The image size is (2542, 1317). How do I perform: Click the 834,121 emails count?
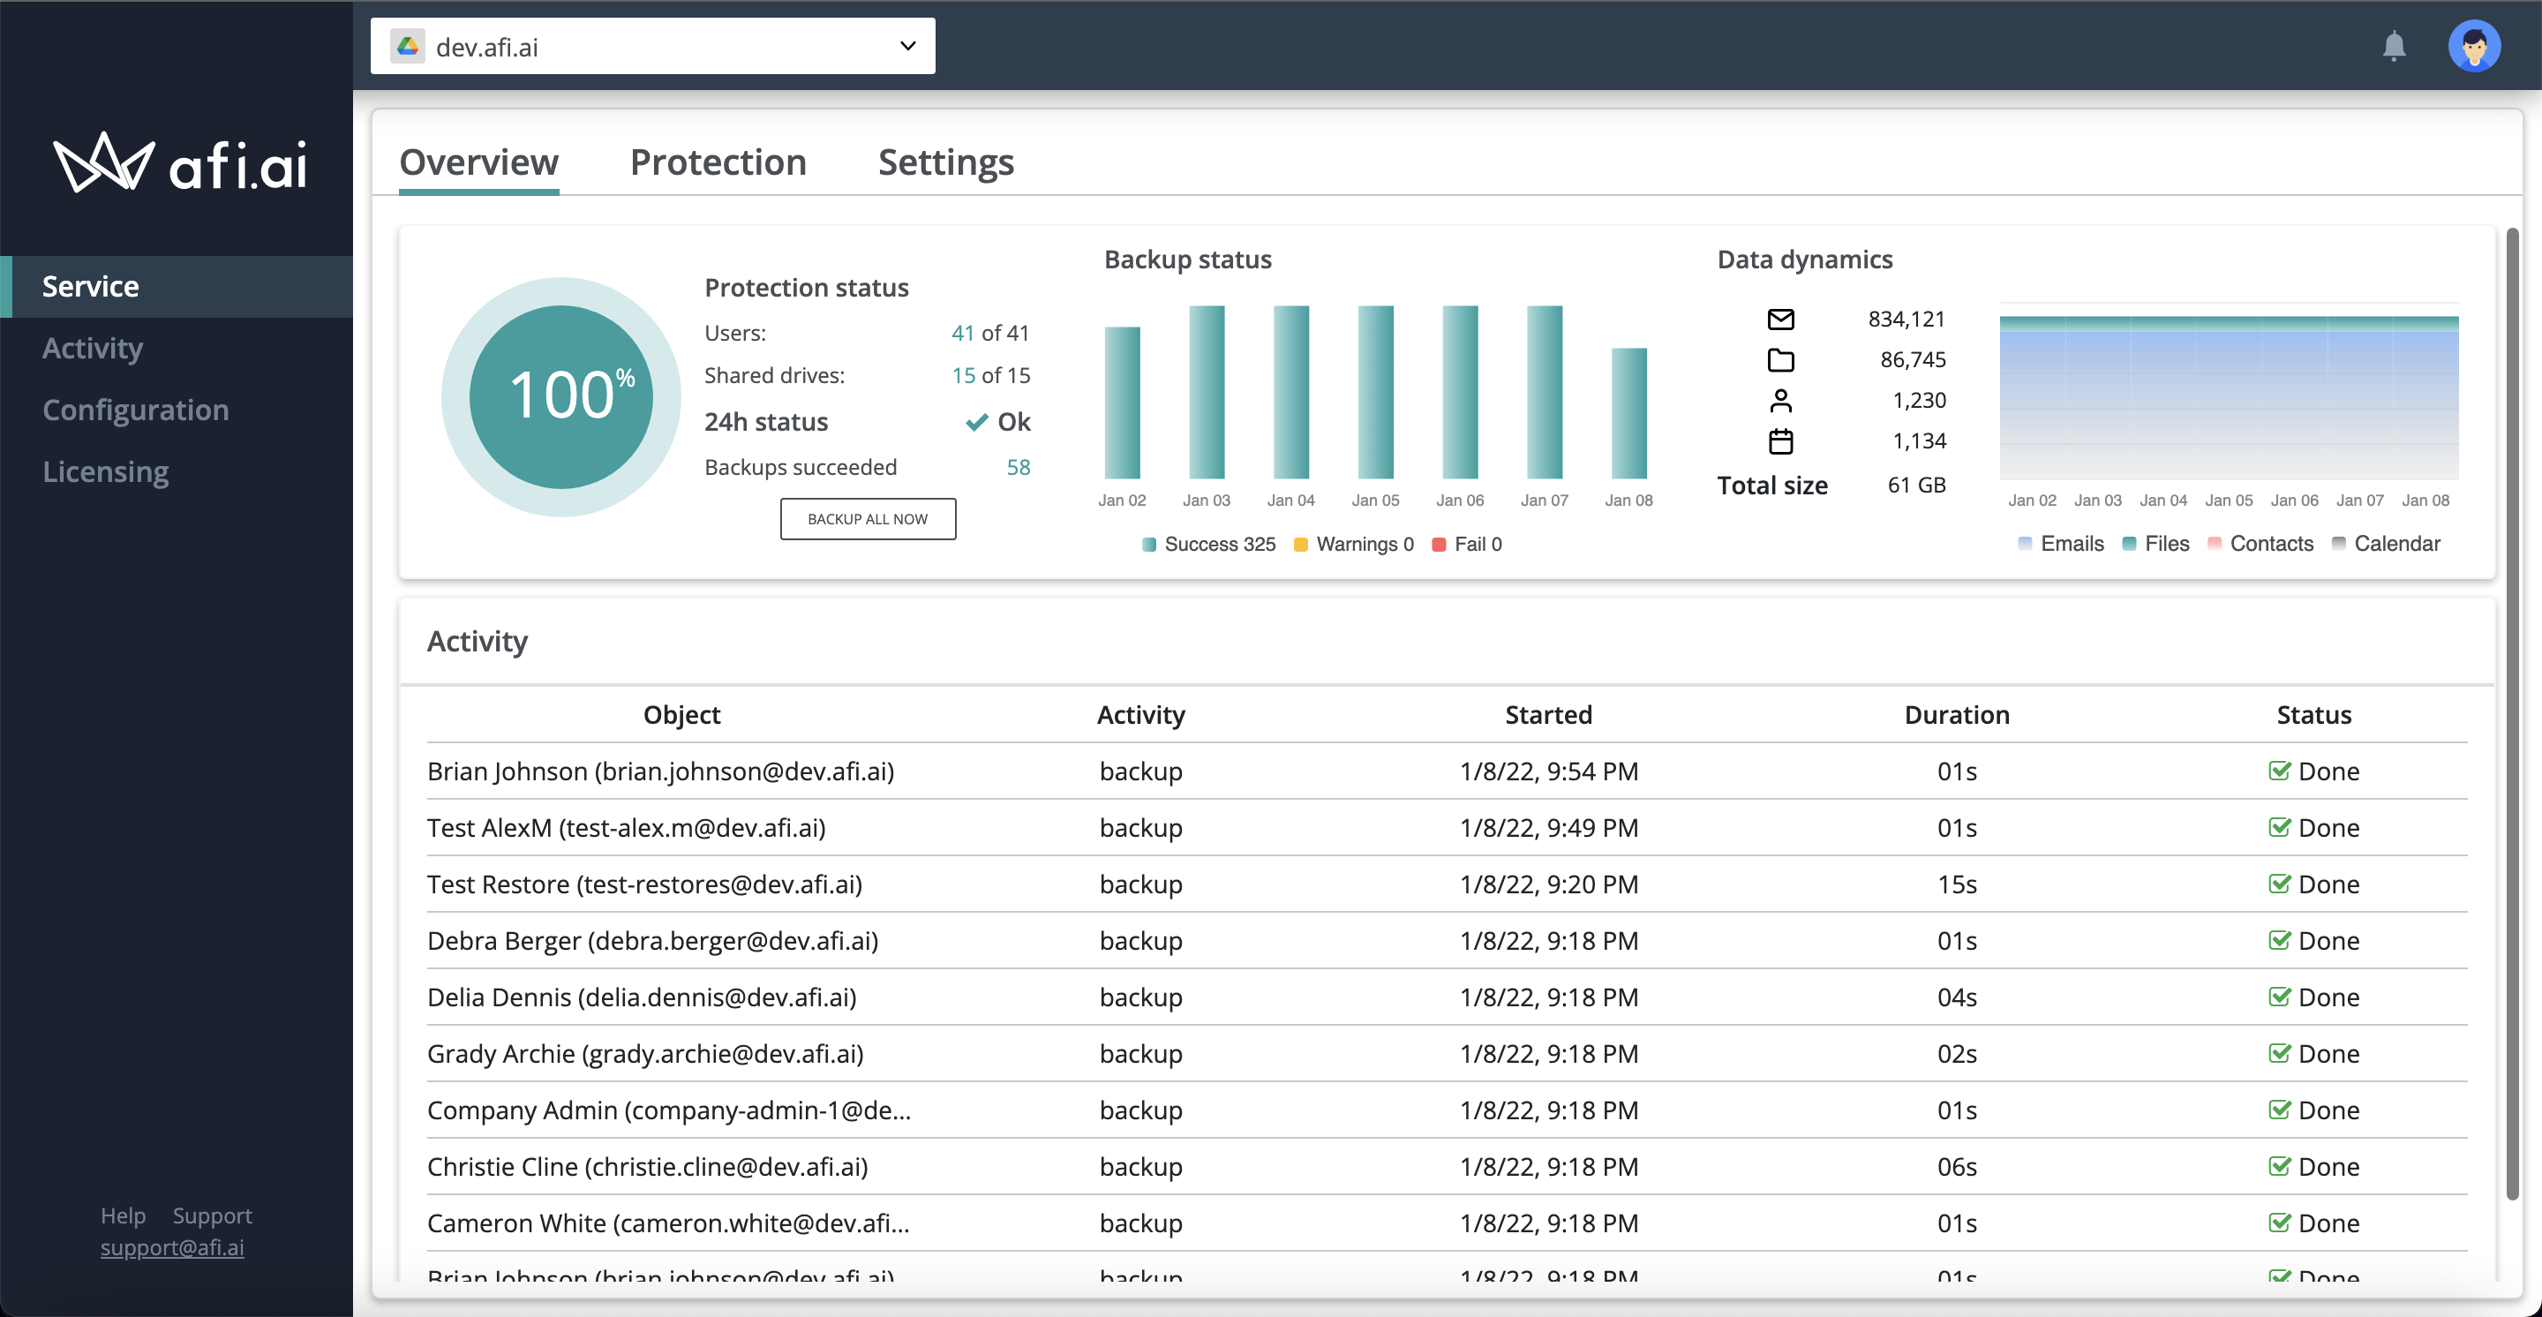[1906, 319]
